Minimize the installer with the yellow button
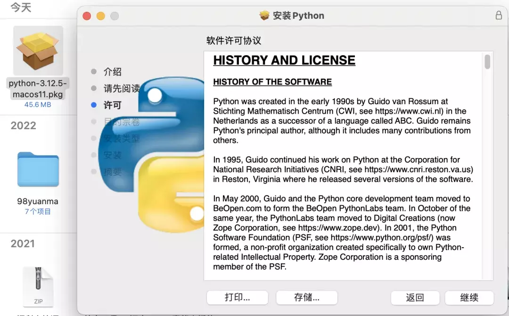Image resolution: width=509 pixels, height=316 pixels. click(x=101, y=16)
